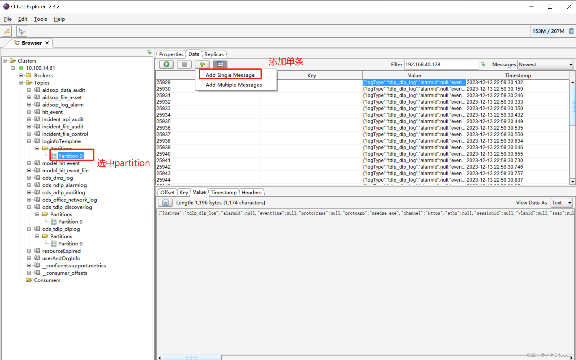Click the refresh tree arrow icon
576x360 pixels.
point(149,52)
